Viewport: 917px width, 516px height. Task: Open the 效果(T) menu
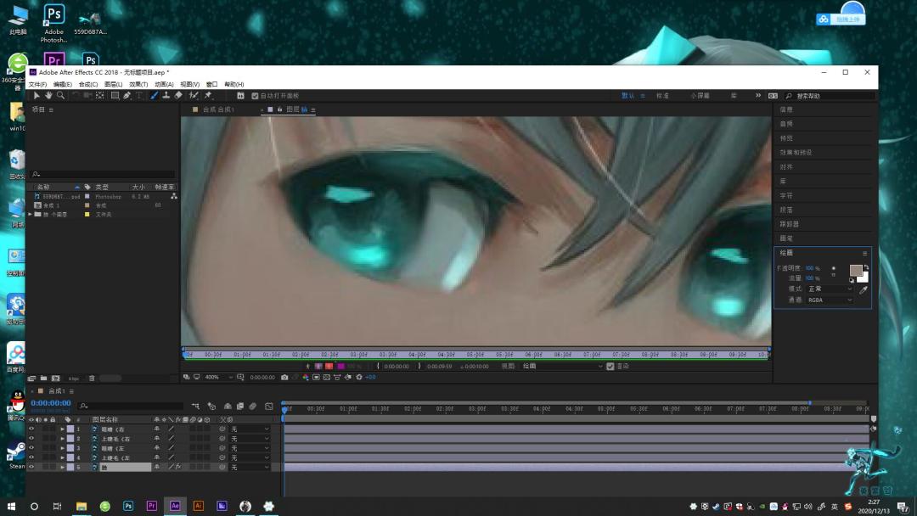(138, 85)
